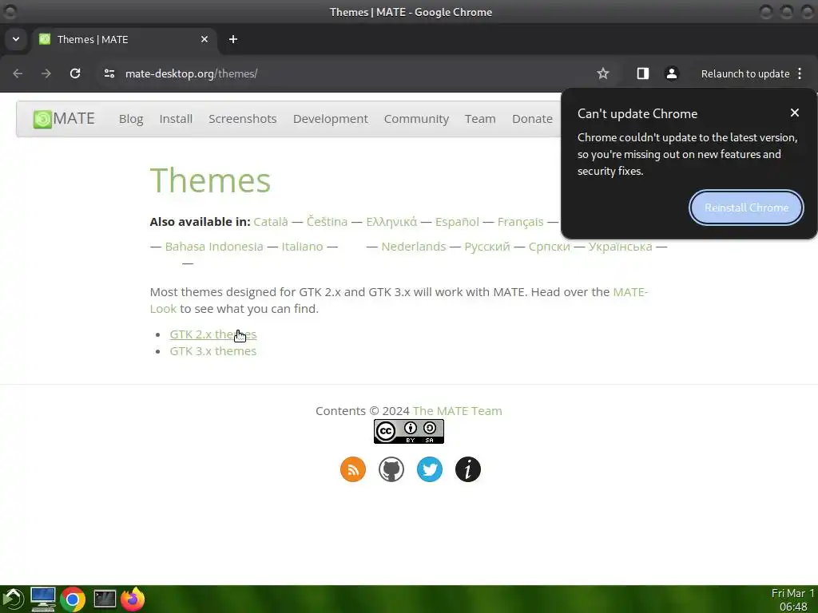Open the Blog menu item
Screen dimensions: 818x613
[131, 119]
